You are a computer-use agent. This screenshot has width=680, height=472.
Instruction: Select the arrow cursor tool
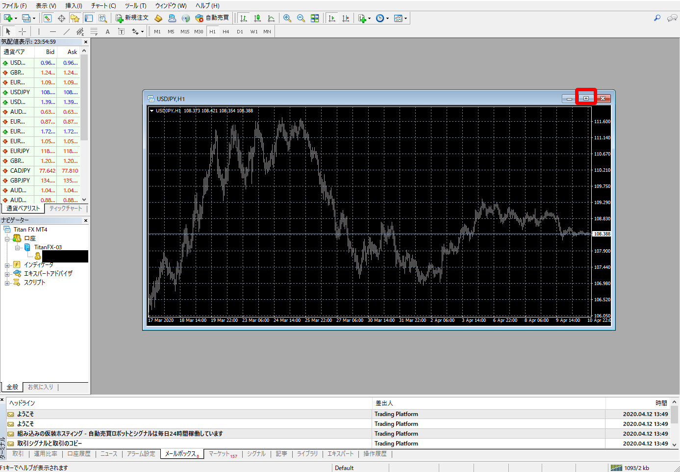(8, 31)
